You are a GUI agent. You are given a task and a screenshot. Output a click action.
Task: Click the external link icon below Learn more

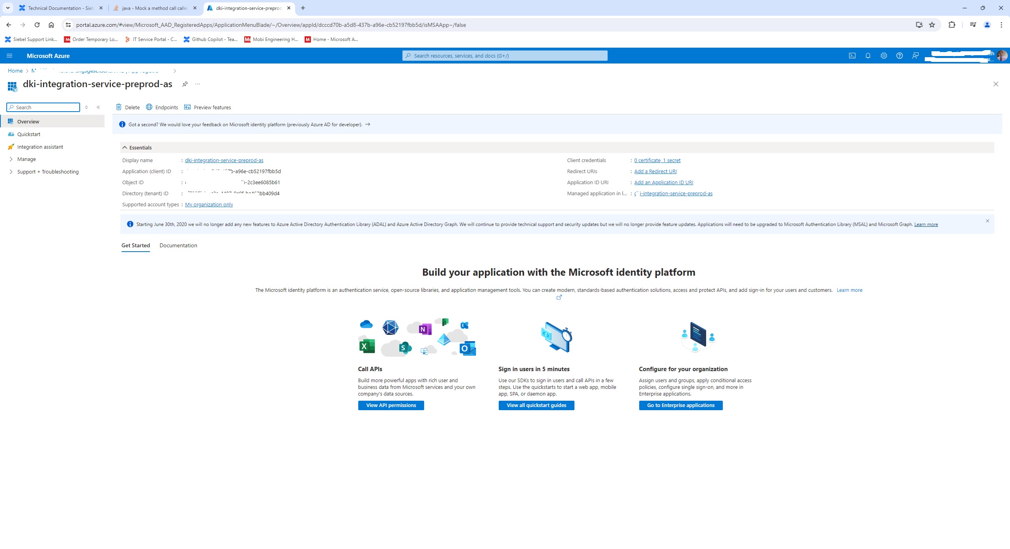pos(559,297)
